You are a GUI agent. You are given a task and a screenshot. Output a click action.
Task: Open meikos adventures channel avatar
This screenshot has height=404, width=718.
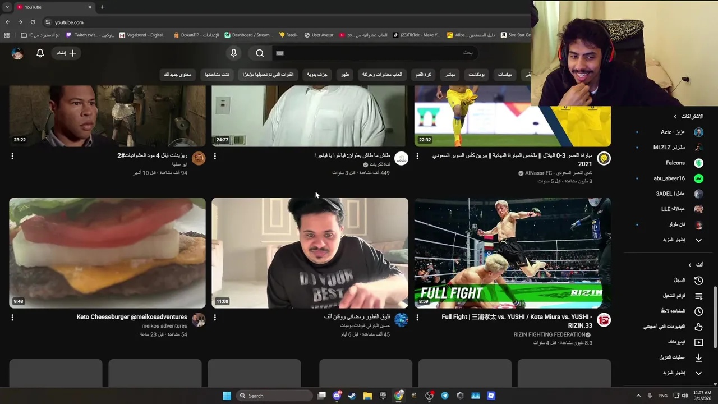[x=199, y=320]
